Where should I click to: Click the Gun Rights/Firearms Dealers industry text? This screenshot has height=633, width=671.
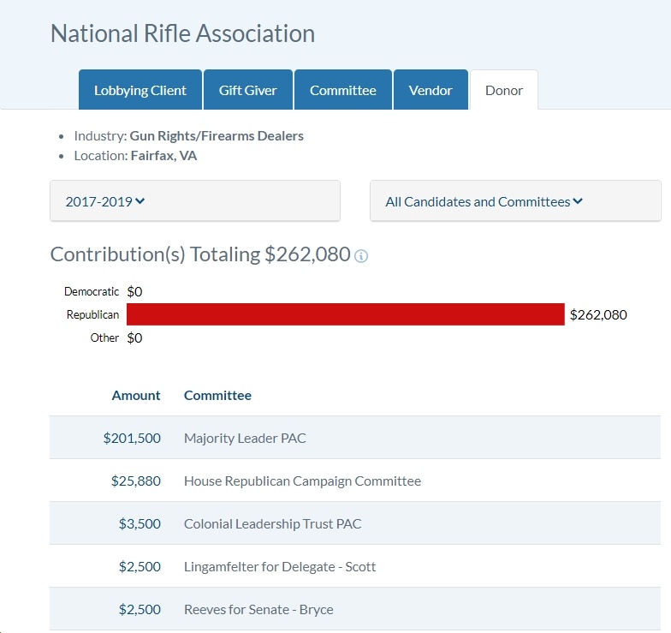(217, 135)
